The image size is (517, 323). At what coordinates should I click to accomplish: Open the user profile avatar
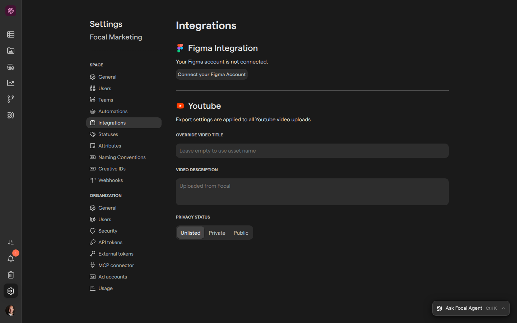point(11,310)
